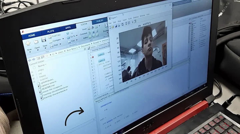Click the Figure 1 new figure icon
240x134 pixels.
click(x=110, y=28)
